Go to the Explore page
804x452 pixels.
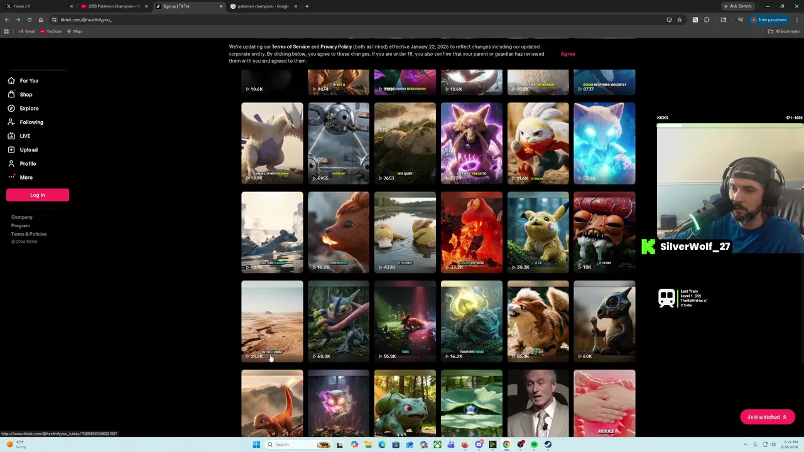pyautogui.click(x=23, y=108)
